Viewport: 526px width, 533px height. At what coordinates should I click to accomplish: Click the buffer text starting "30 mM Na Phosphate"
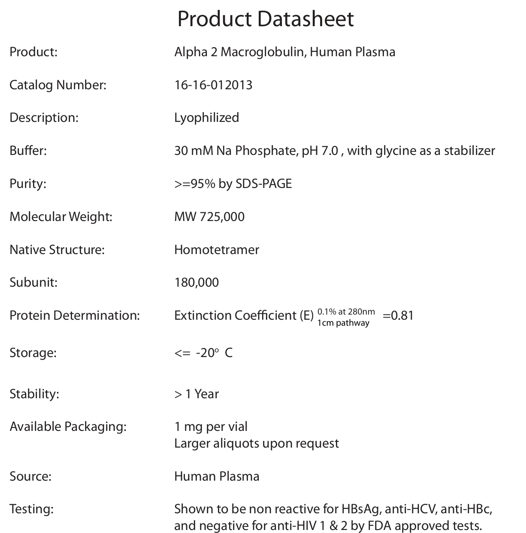[334, 151]
